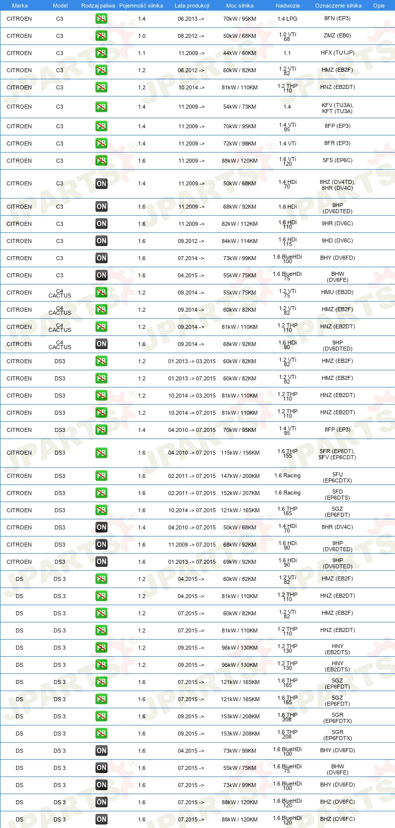Select the petrol icon in the HFX (TU1JP) row

pyautogui.click(x=102, y=53)
